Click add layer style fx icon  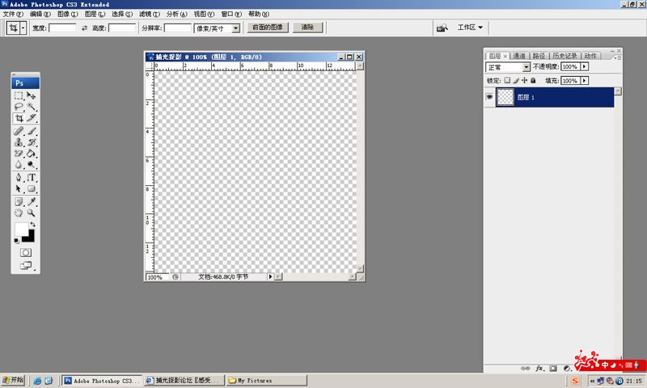point(539,369)
